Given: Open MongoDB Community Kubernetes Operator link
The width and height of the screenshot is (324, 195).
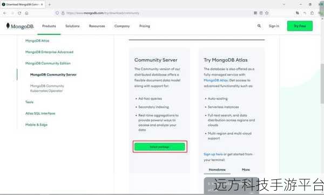Looking at the screenshot, I should [47, 88].
